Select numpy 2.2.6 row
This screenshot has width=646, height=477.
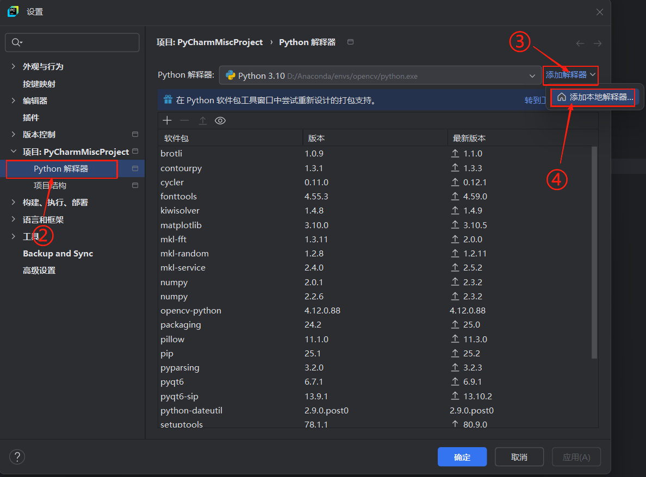[x=375, y=296]
